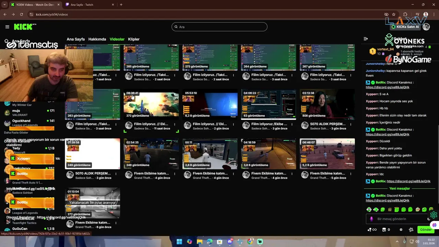The width and height of the screenshot is (439, 247).
Task: Bookmark this page with star icon
Action: click(x=394, y=14)
